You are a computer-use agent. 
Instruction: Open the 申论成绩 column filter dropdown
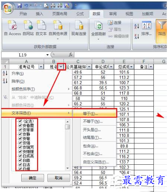click(111, 67)
